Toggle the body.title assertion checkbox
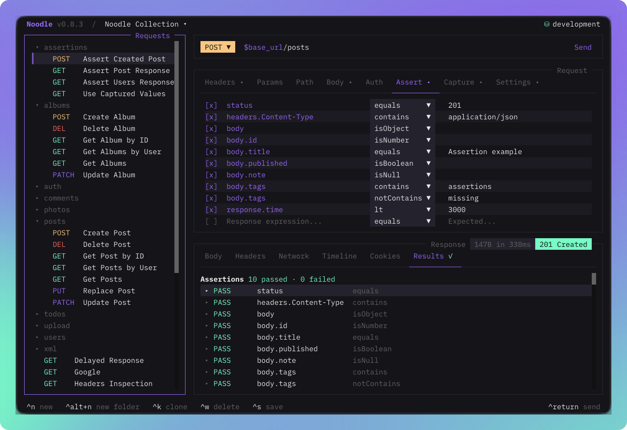 click(x=211, y=152)
